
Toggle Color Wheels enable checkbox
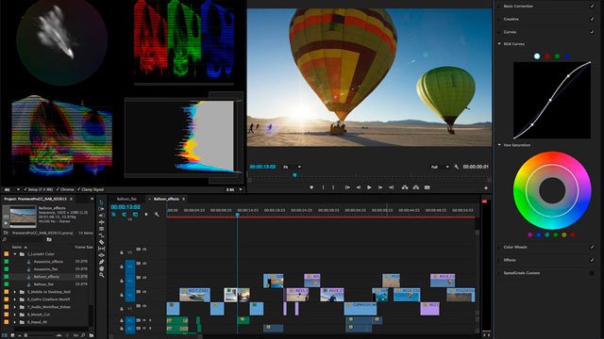tap(592, 247)
